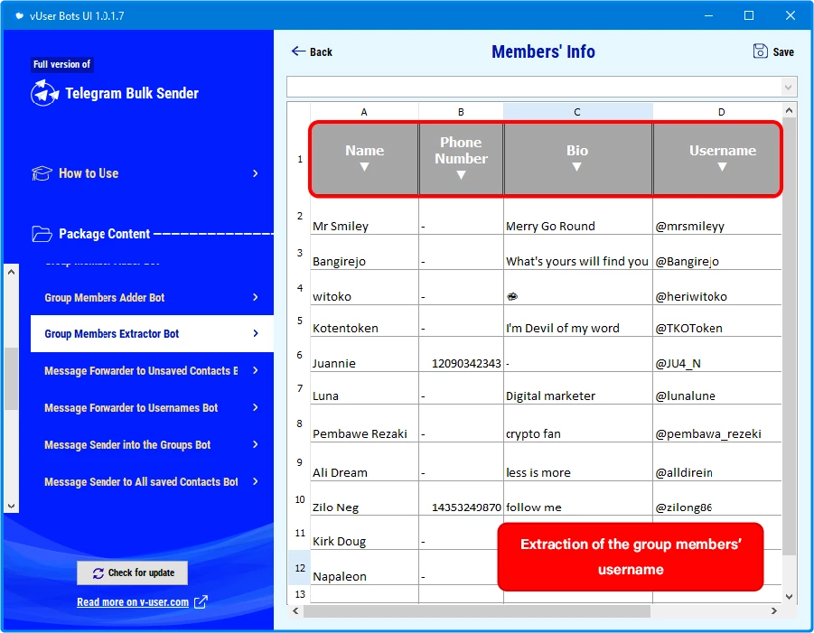The image size is (814, 633).
Task: Select column B header
Action: click(x=461, y=112)
